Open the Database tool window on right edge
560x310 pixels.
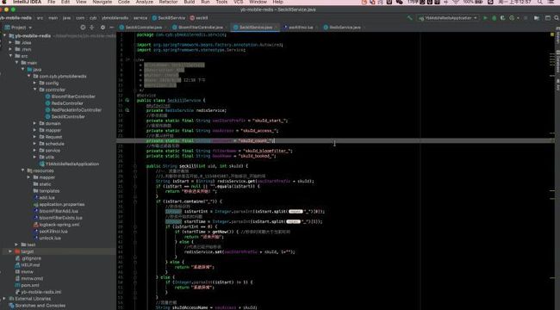tap(557, 61)
